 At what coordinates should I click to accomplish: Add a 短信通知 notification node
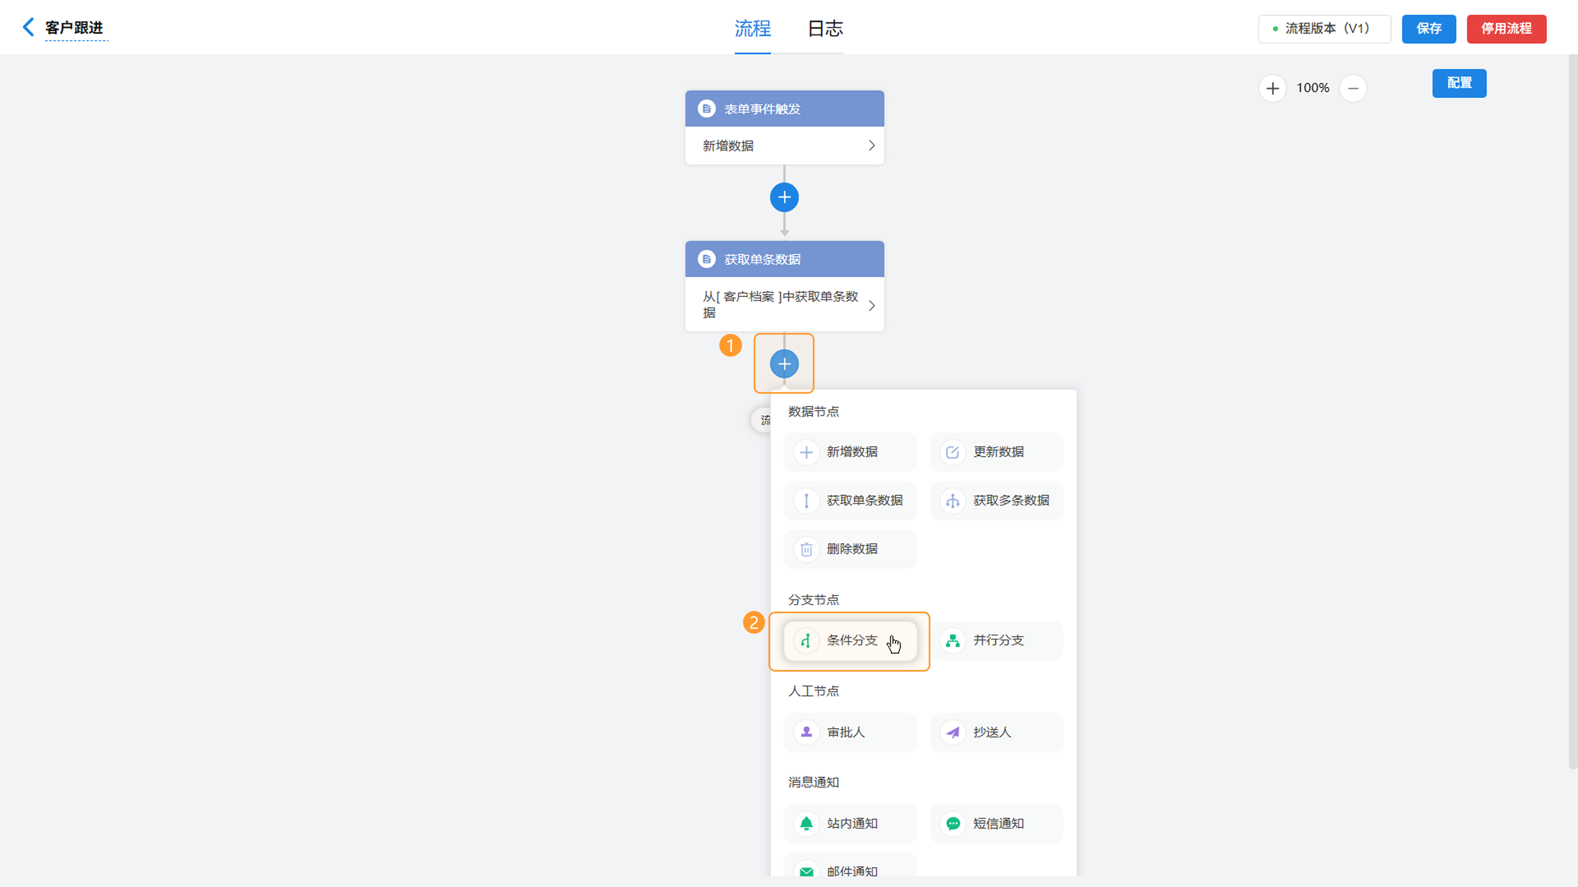pos(997,823)
